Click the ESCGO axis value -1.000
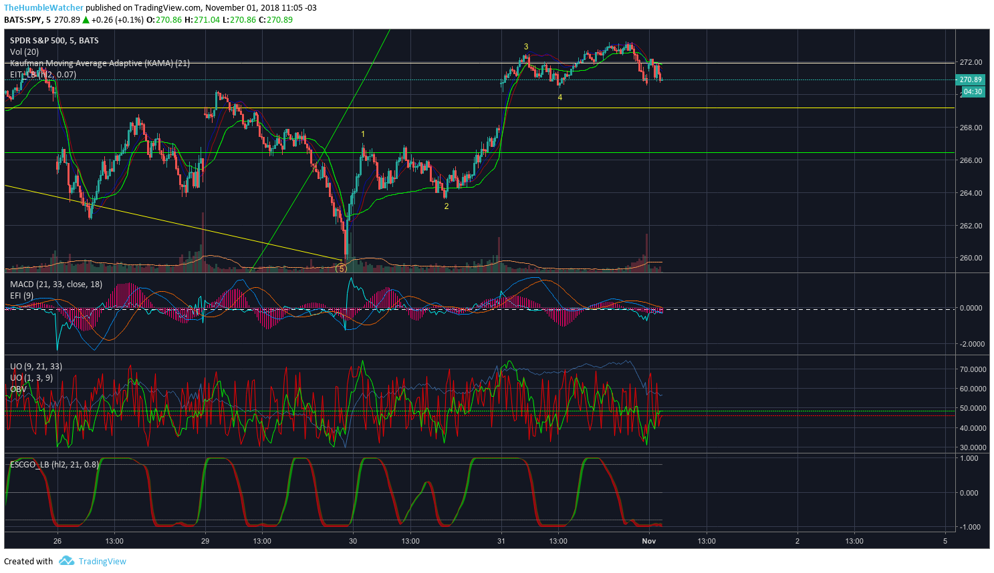 [969, 528]
